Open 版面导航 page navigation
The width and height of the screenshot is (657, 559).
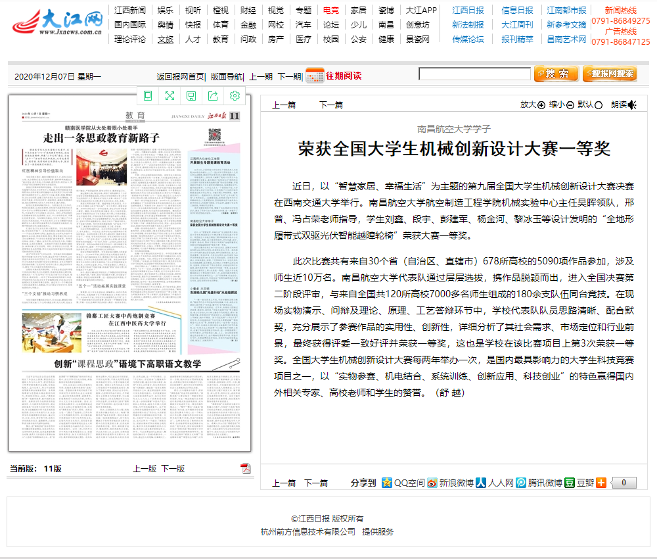point(227,76)
